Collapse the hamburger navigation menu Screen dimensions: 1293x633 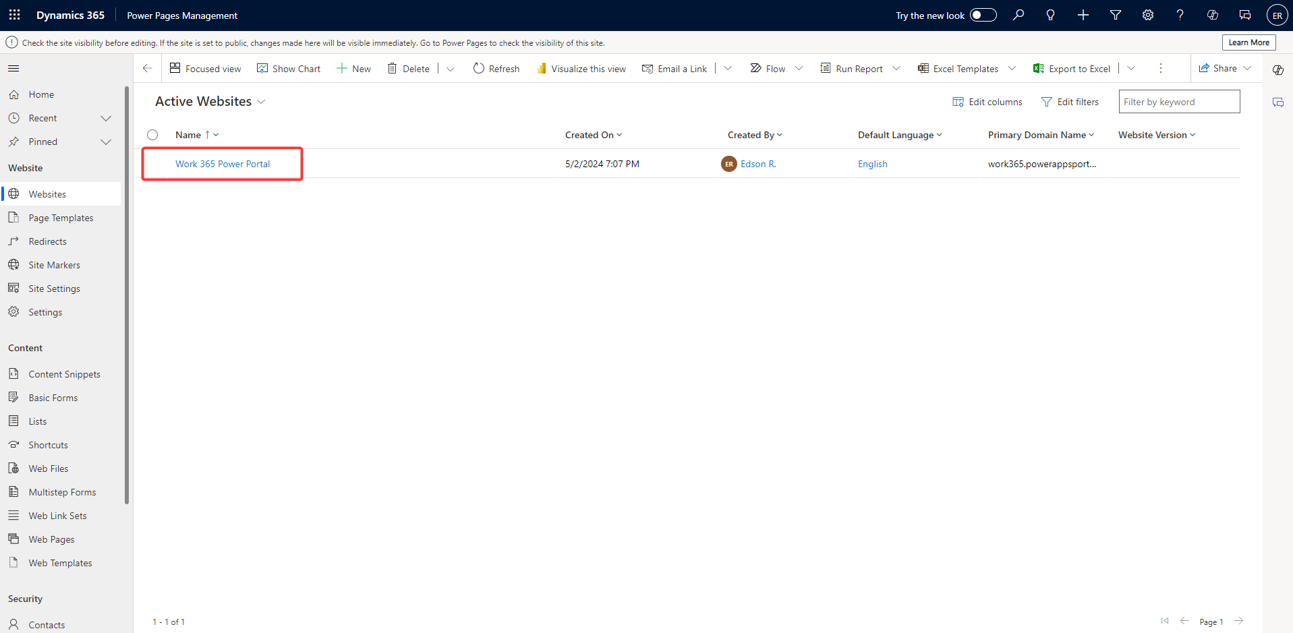point(13,68)
